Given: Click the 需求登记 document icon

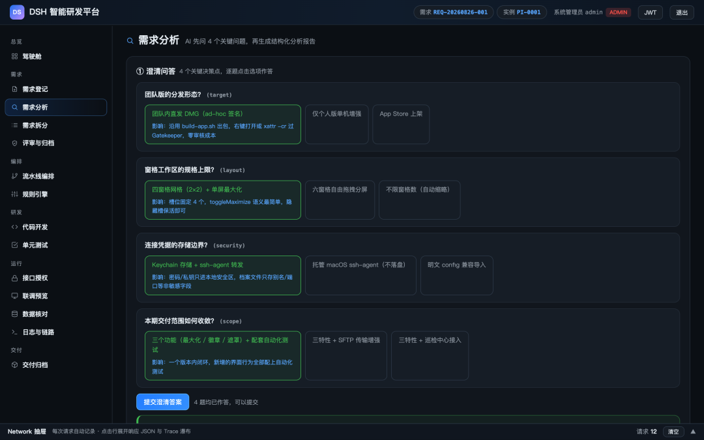Looking at the screenshot, I should tap(14, 89).
